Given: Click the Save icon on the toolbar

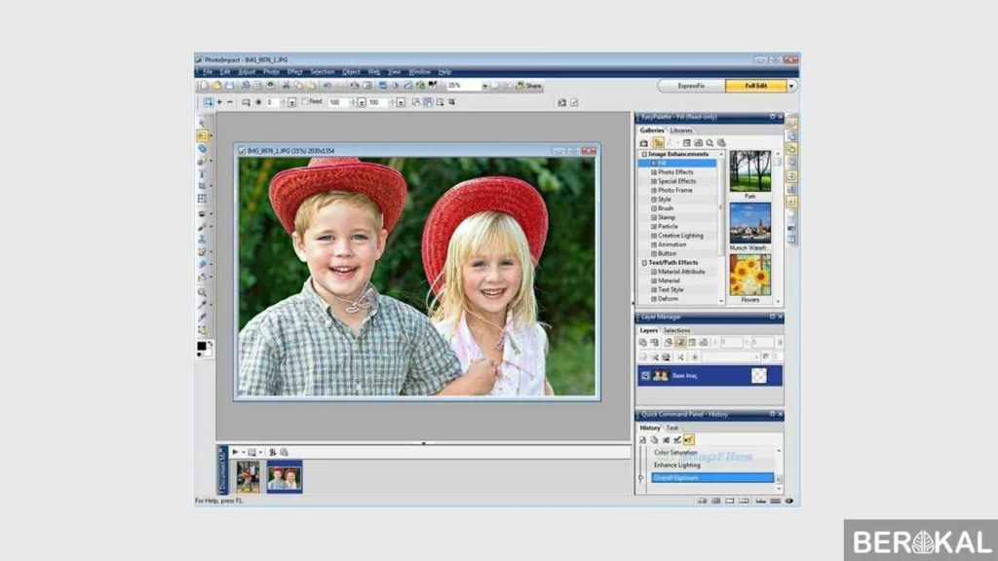Looking at the screenshot, I should coord(231,85).
